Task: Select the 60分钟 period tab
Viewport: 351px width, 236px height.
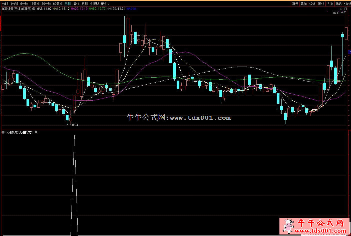Action: tap(58, 4)
